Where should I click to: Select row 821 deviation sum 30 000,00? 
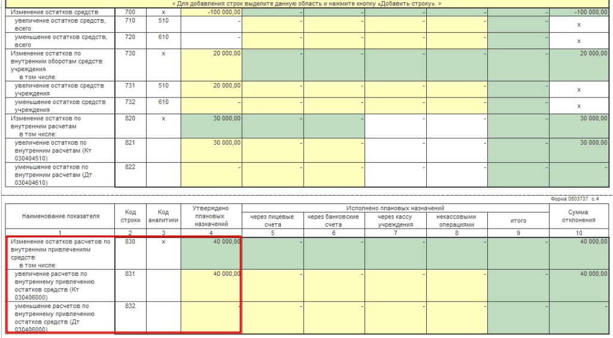click(x=578, y=150)
